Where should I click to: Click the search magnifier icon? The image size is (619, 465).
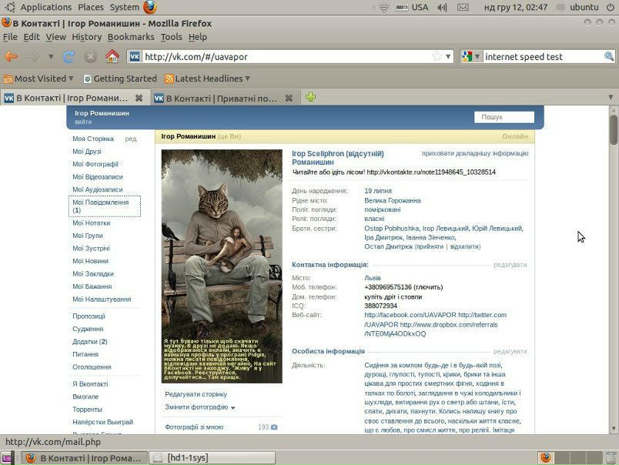609,56
